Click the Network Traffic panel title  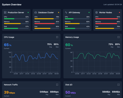tap(11, 85)
